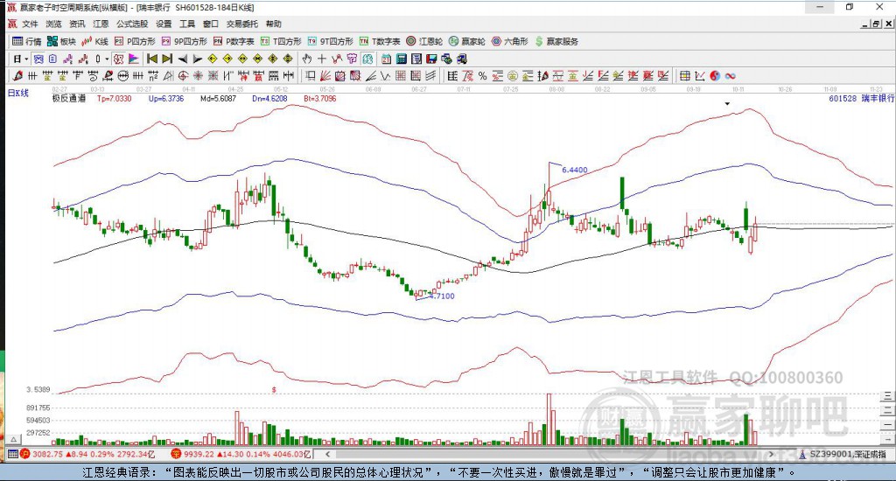Click the small grid icon in status bar
This screenshot has width=896, height=481.
click(x=12, y=454)
